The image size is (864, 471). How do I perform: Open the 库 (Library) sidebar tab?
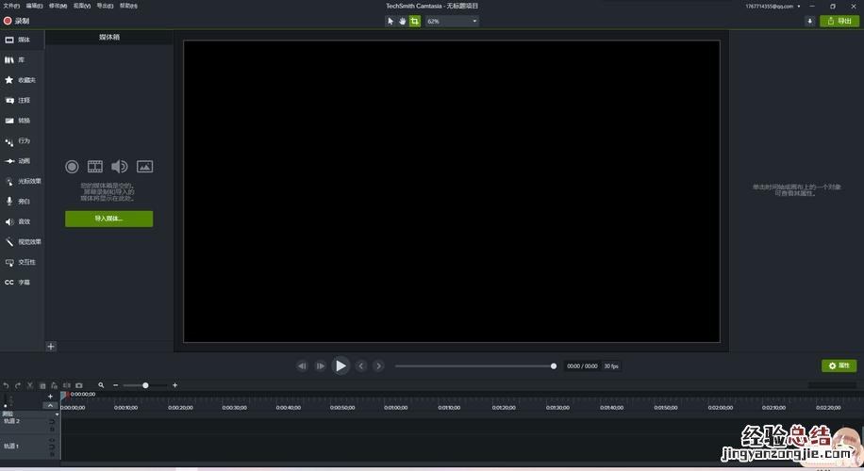tap(22, 60)
